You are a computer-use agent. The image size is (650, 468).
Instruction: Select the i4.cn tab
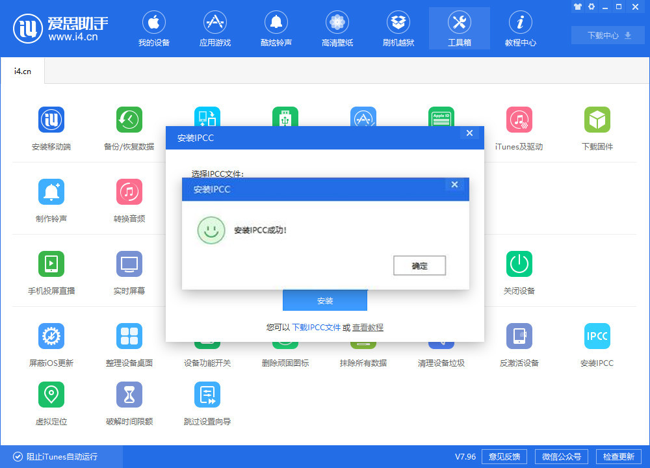point(22,71)
